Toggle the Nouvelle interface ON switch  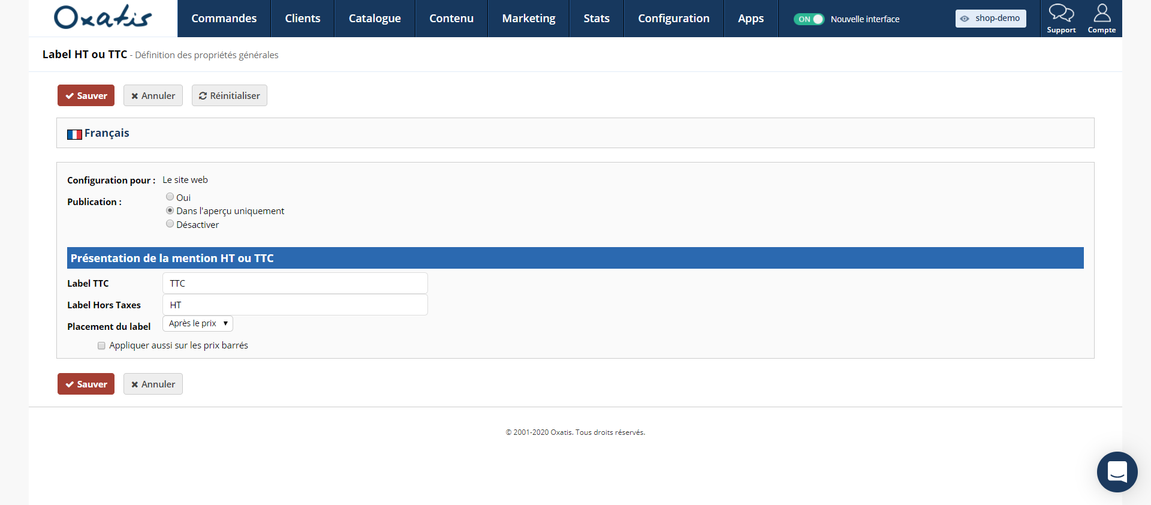click(809, 19)
